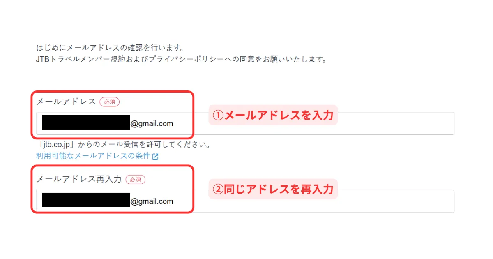Screen dimensions: 493x259
Task: Click the circled ② numeral in the annotation
Action: tap(218, 189)
